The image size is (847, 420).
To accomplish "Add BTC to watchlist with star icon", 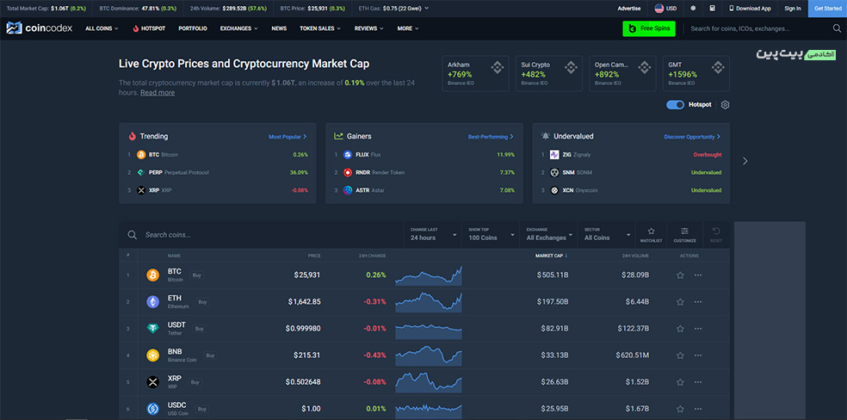I will click(x=680, y=275).
